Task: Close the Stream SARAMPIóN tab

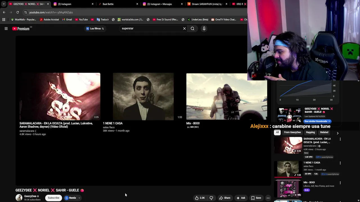Action: click(226, 4)
